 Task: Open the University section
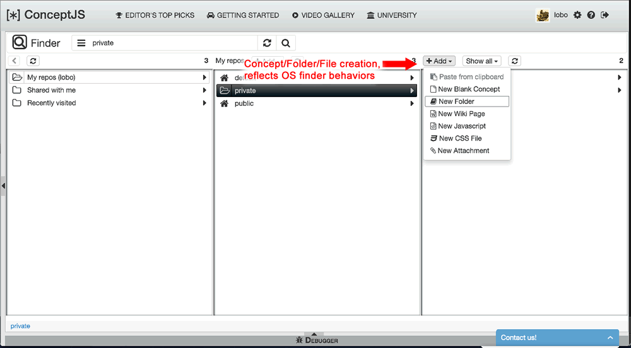point(392,15)
